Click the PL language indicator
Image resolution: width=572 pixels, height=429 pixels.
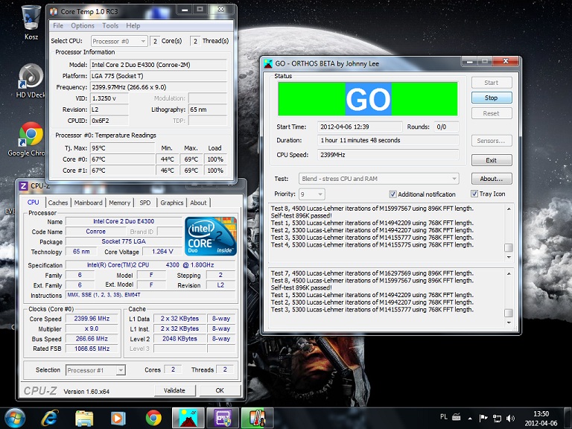(x=444, y=416)
